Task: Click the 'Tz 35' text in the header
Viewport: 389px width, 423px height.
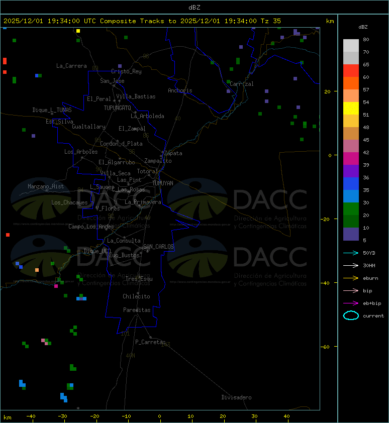Action: (271, 21)
